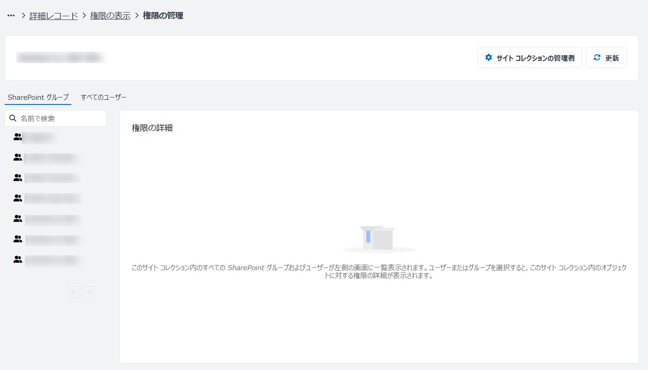Go to 権限の表示 breadcrumb link

pos(110,16)
